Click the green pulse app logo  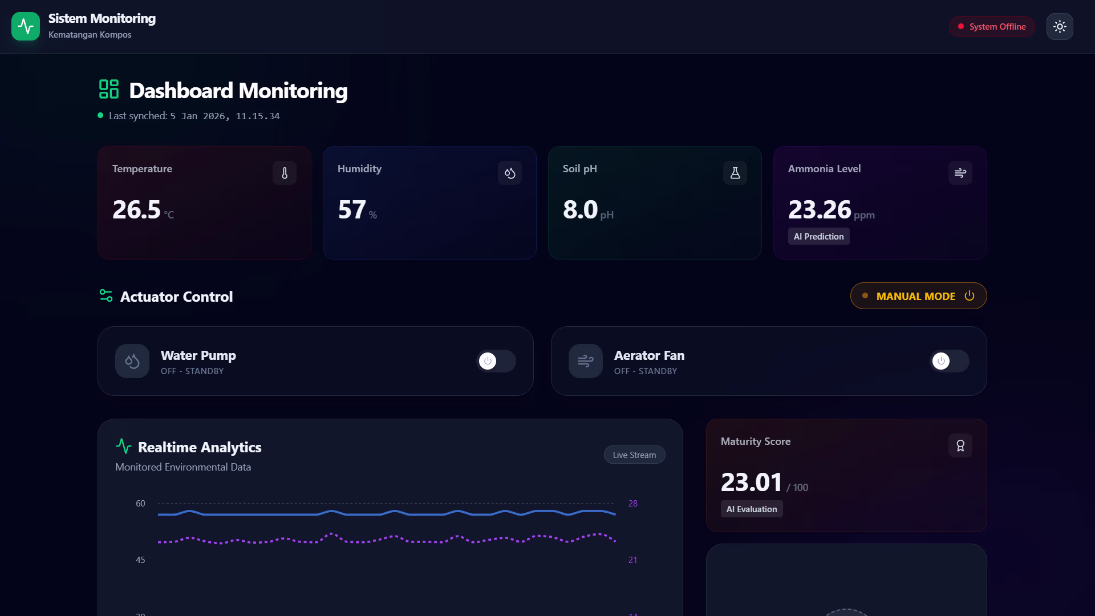[x=26, y=26]
